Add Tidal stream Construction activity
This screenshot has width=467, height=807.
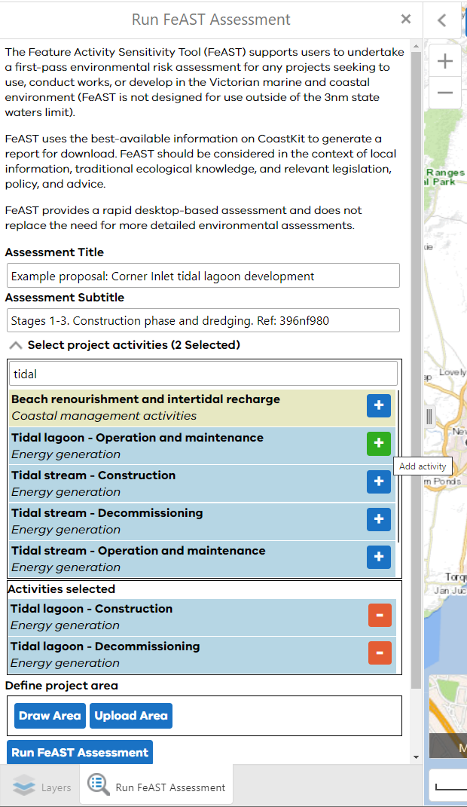tap(379, 481)
